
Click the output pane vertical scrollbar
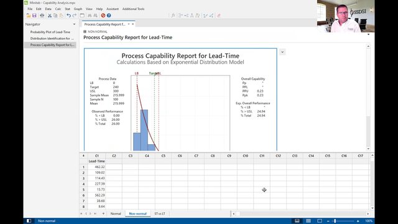pyautogui.click(x=368, y=98)
